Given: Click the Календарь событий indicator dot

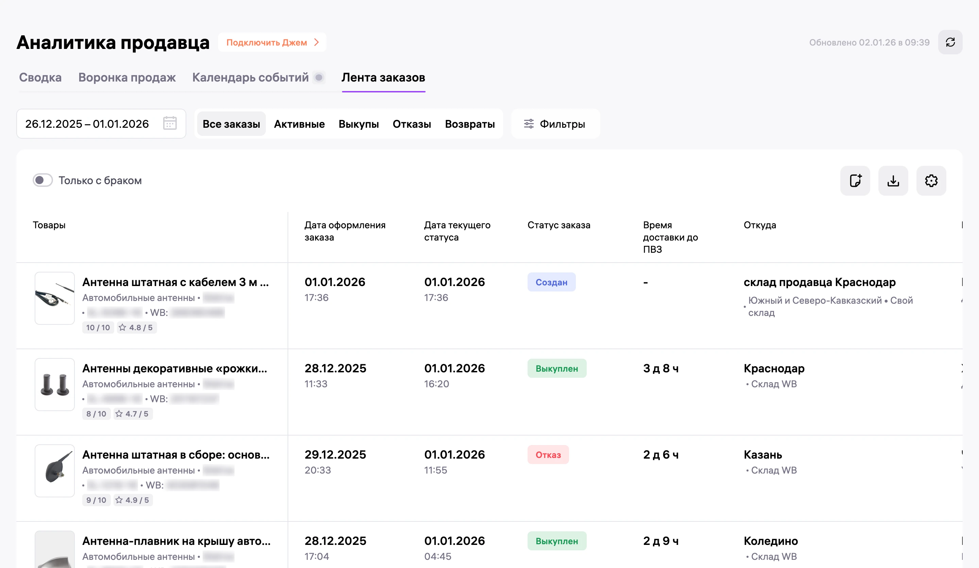Looking at the screenshot, I should click(319, 78).
